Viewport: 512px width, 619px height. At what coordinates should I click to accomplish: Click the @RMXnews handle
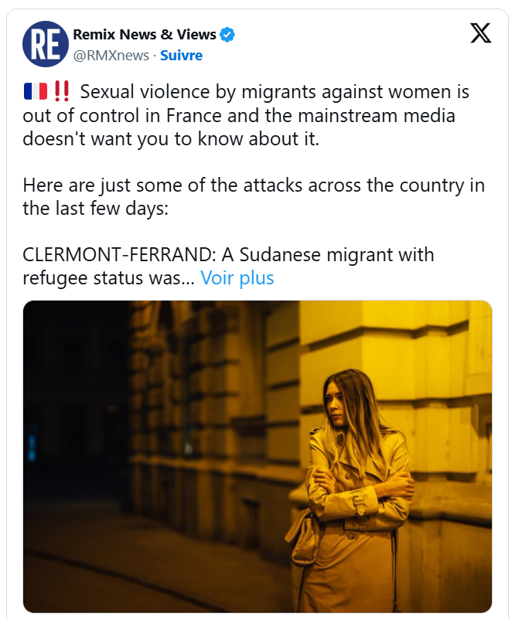coord(111,56)
